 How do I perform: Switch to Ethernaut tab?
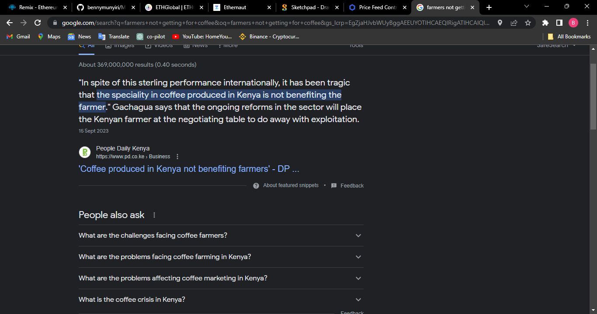[x=242, y=7]
